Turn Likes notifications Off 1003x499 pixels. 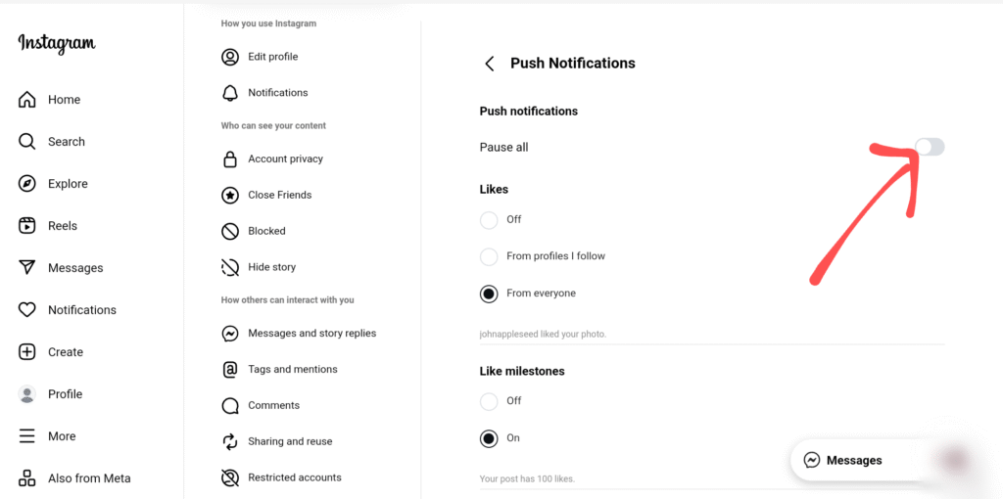point(489,220)
